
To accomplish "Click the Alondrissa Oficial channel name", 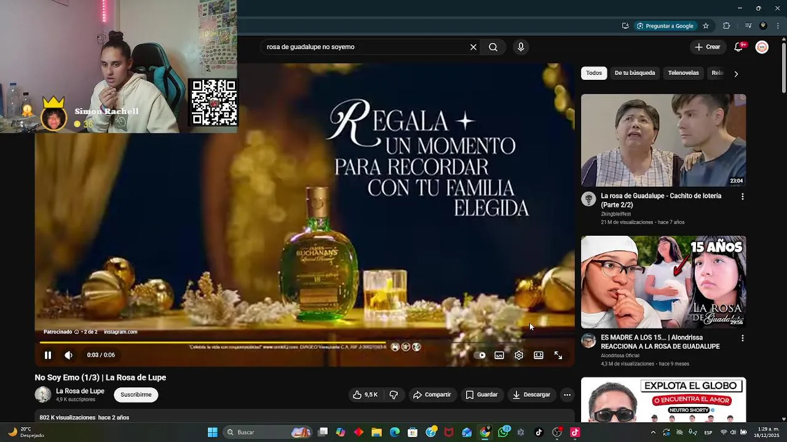I will point(620,355).
